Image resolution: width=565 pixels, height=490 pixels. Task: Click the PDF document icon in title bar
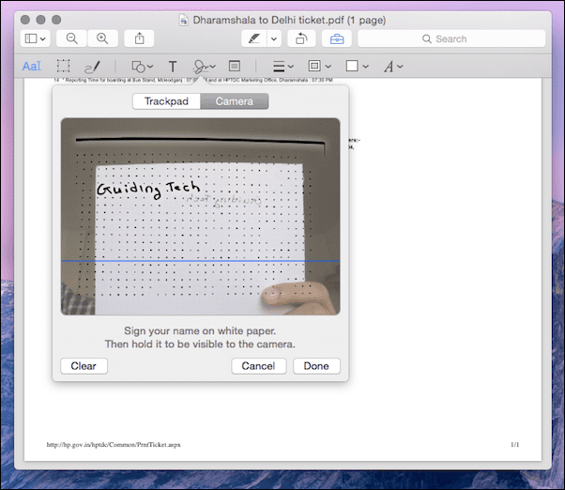point(184,20)
